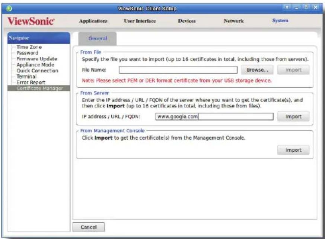The height and width of the screenshot is (239, 325).
Task: Select Certificate Manager in Navigator
Action: pyautogui.click(x=39, y=88)
